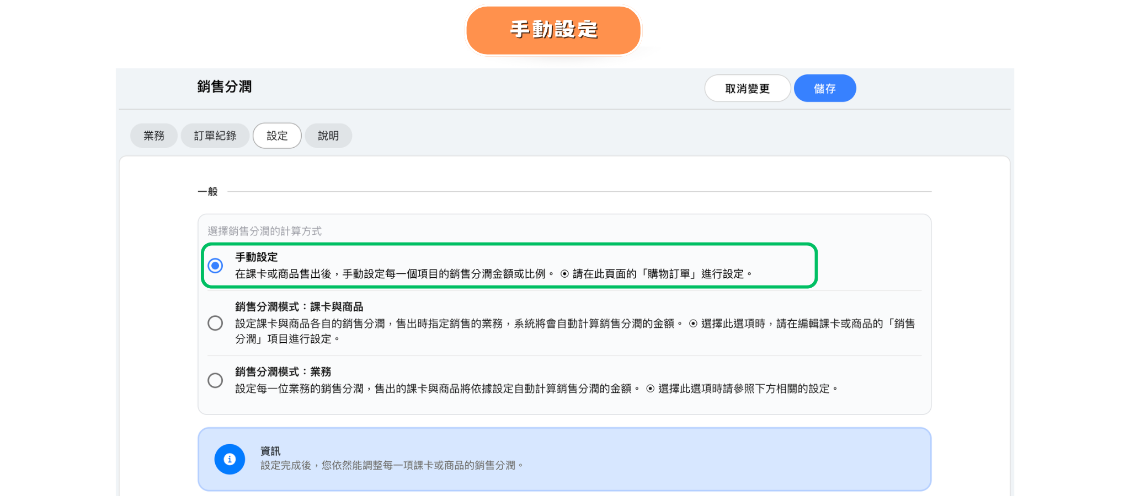Select the 手動設定 radio button
Image resolution: width=1130 pixels, height=496 pixels.
(x=215, y=266)
